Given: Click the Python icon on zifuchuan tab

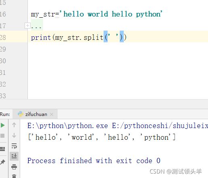Looking at the screenshot, I should 21,114.
